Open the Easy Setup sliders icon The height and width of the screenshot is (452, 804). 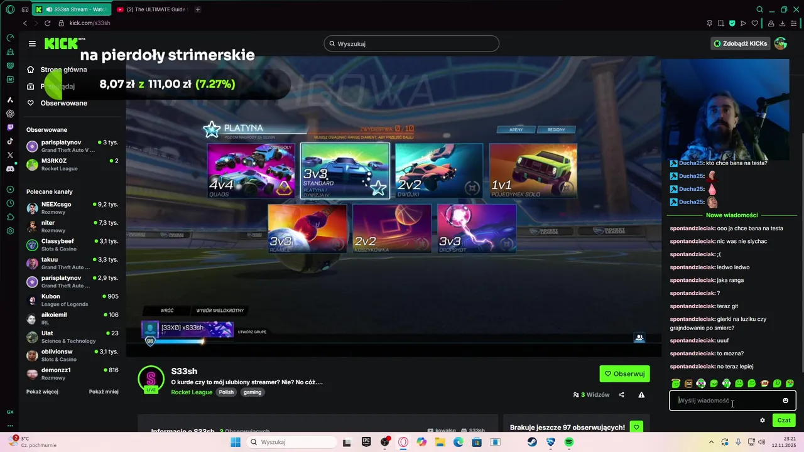pos(795,23)
